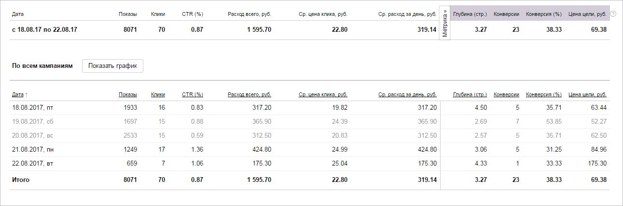The height and width of the screenshot is (206, 623).
Task: Select the 22.08.2017 Tuesday row
Action: (x=32, y=164)
